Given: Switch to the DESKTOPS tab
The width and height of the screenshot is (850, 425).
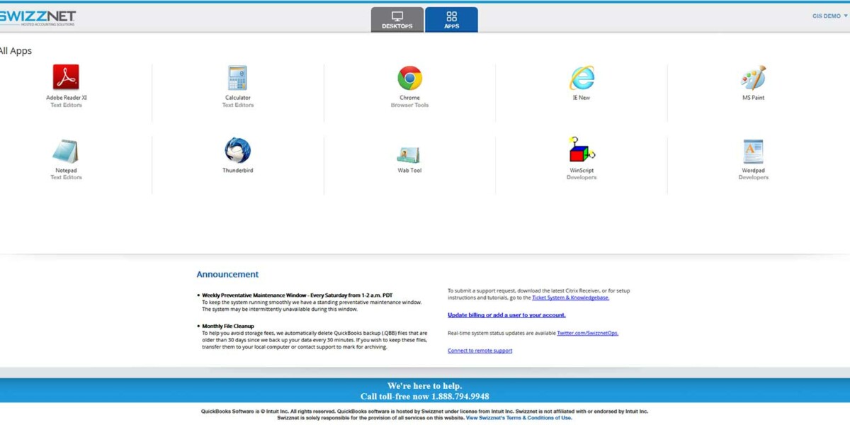Looking at the screenshot, I should tap(397, 19).
